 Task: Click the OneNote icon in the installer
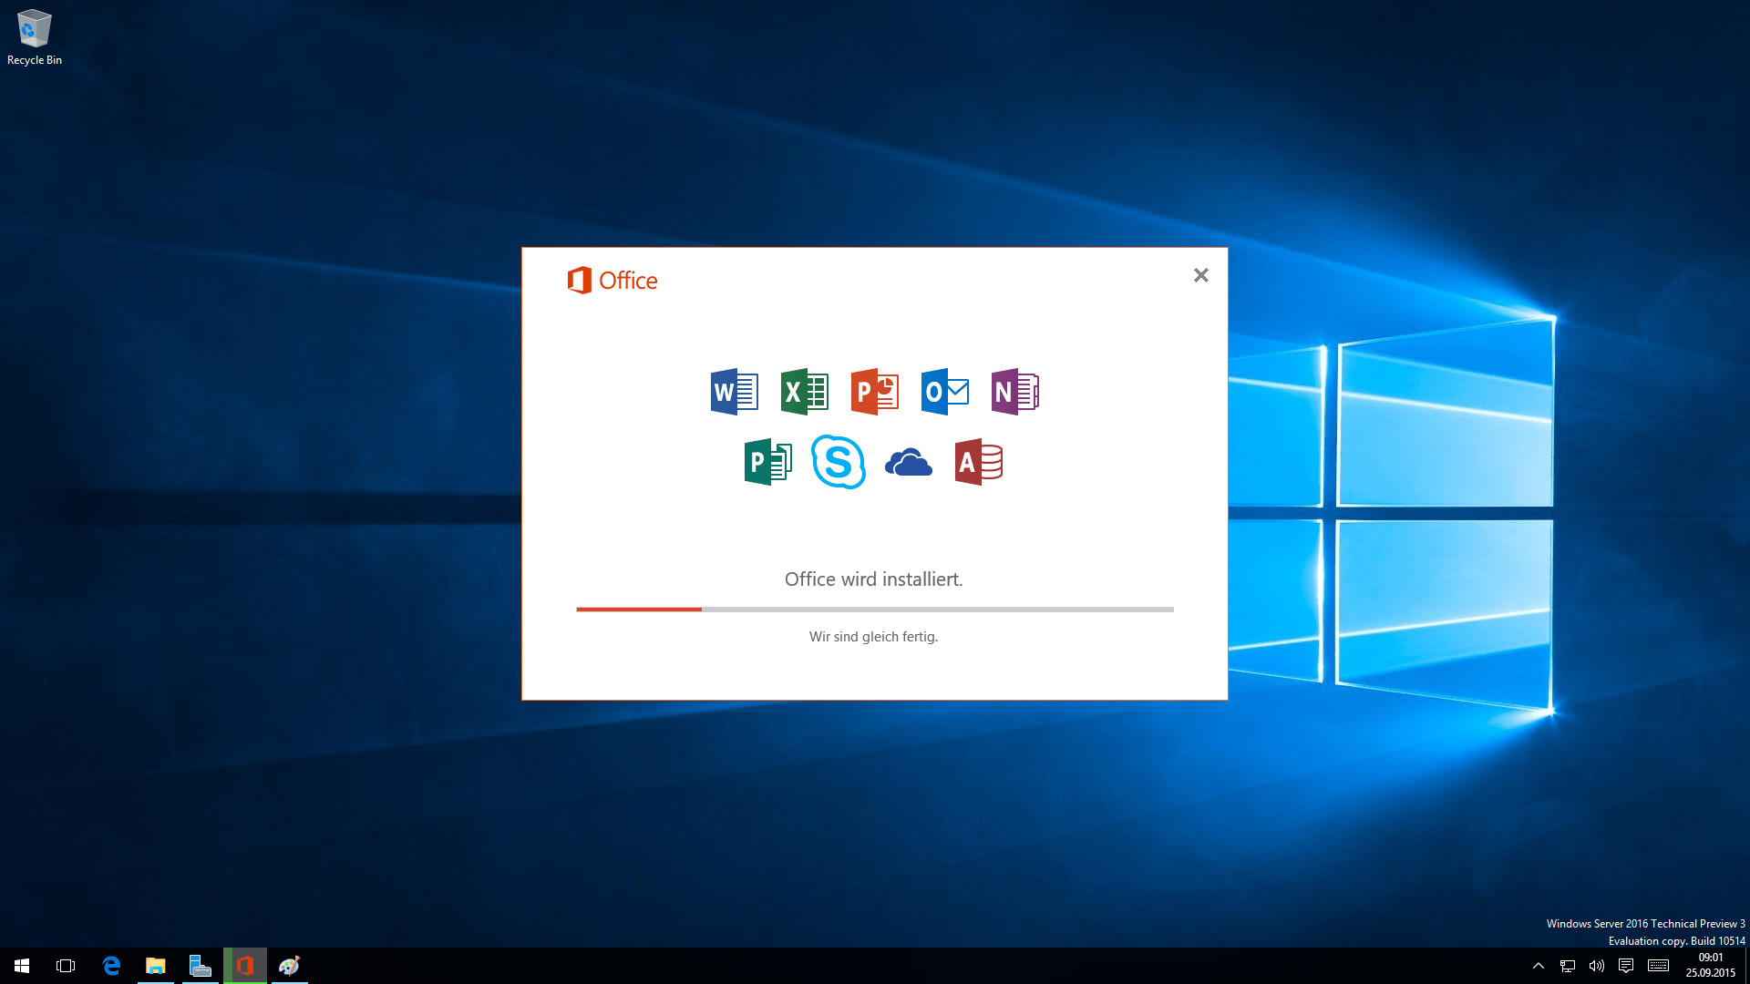click(x=1014, y=392)
